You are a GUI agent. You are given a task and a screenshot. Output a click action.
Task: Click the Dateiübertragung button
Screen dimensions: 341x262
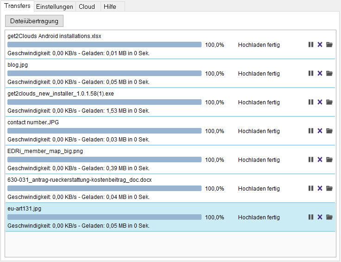[34, 21]
